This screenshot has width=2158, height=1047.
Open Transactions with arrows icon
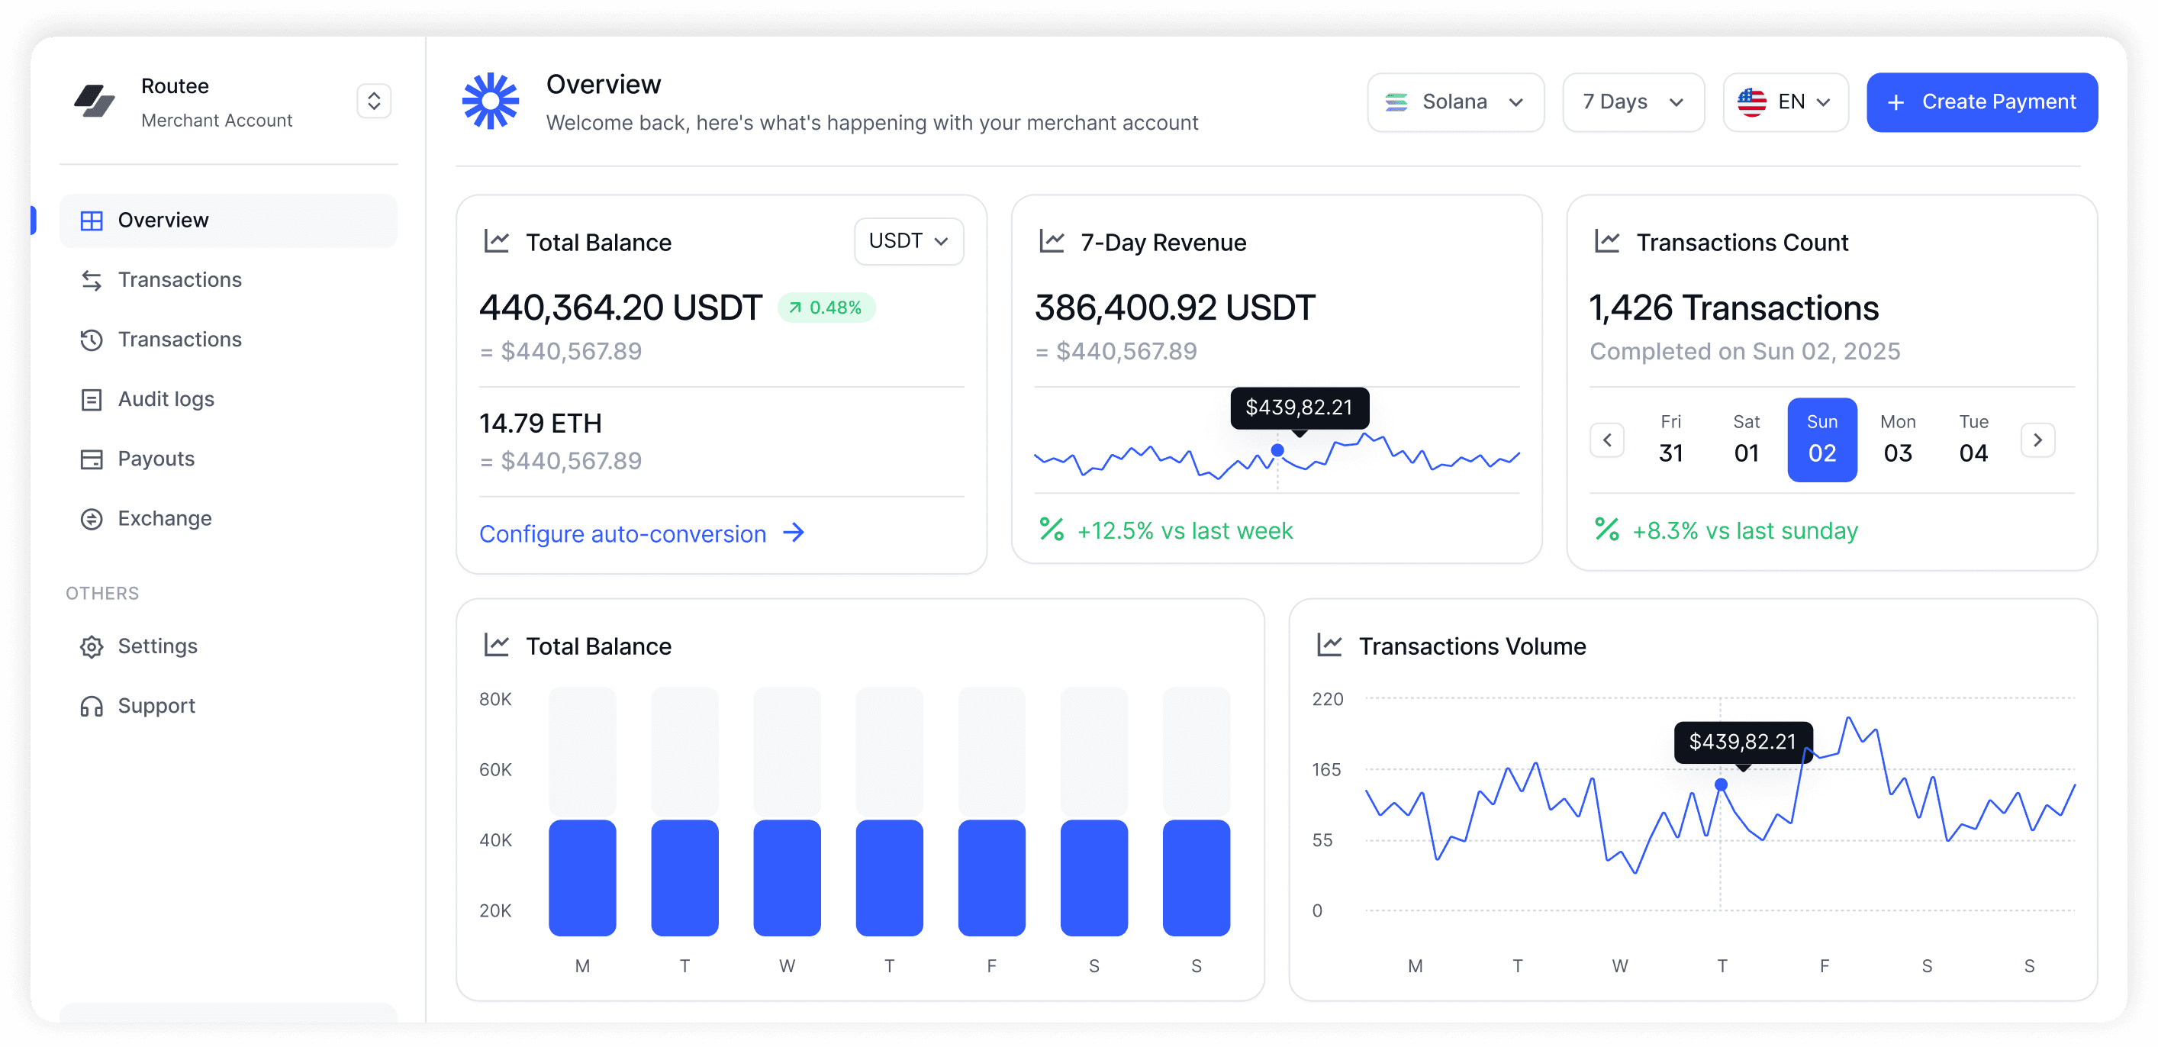point(179,280)
